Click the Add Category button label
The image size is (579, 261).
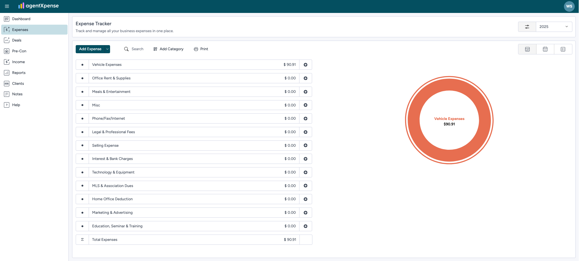tap(172, 49)
